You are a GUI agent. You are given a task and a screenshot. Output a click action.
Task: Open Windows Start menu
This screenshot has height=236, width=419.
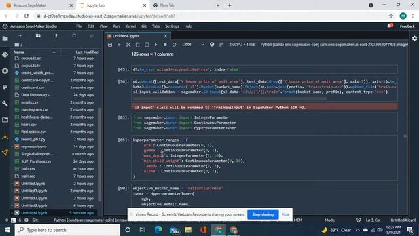pyautogui.click(x=7, y=230)
